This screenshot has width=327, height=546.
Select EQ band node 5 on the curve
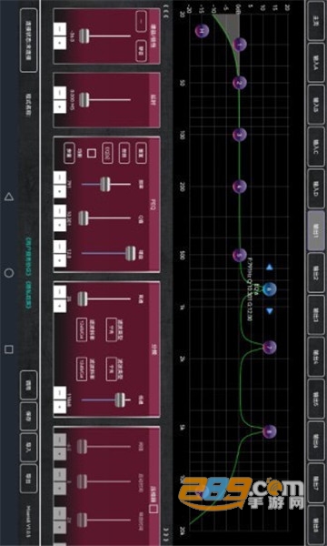[x=240, y=255]
